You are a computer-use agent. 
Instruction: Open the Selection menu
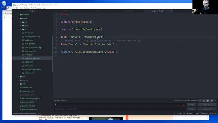pyautogui.click(x=27, y=8)
